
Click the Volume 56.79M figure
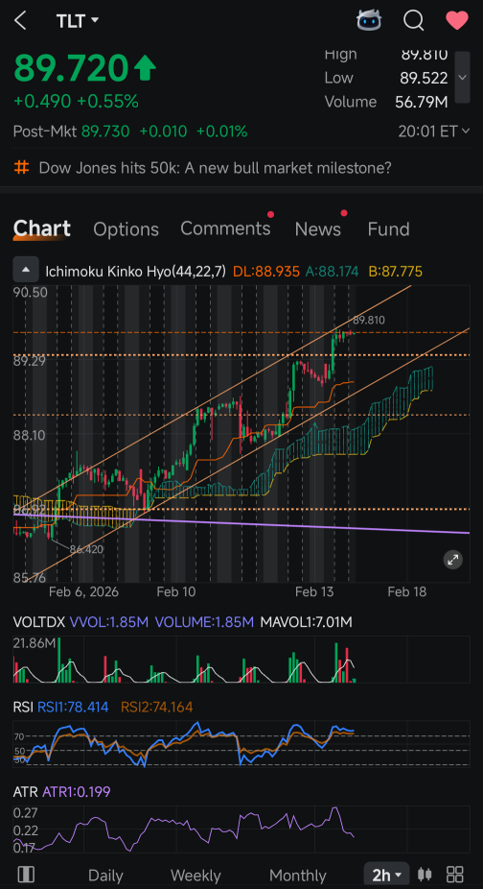point(422,102)
